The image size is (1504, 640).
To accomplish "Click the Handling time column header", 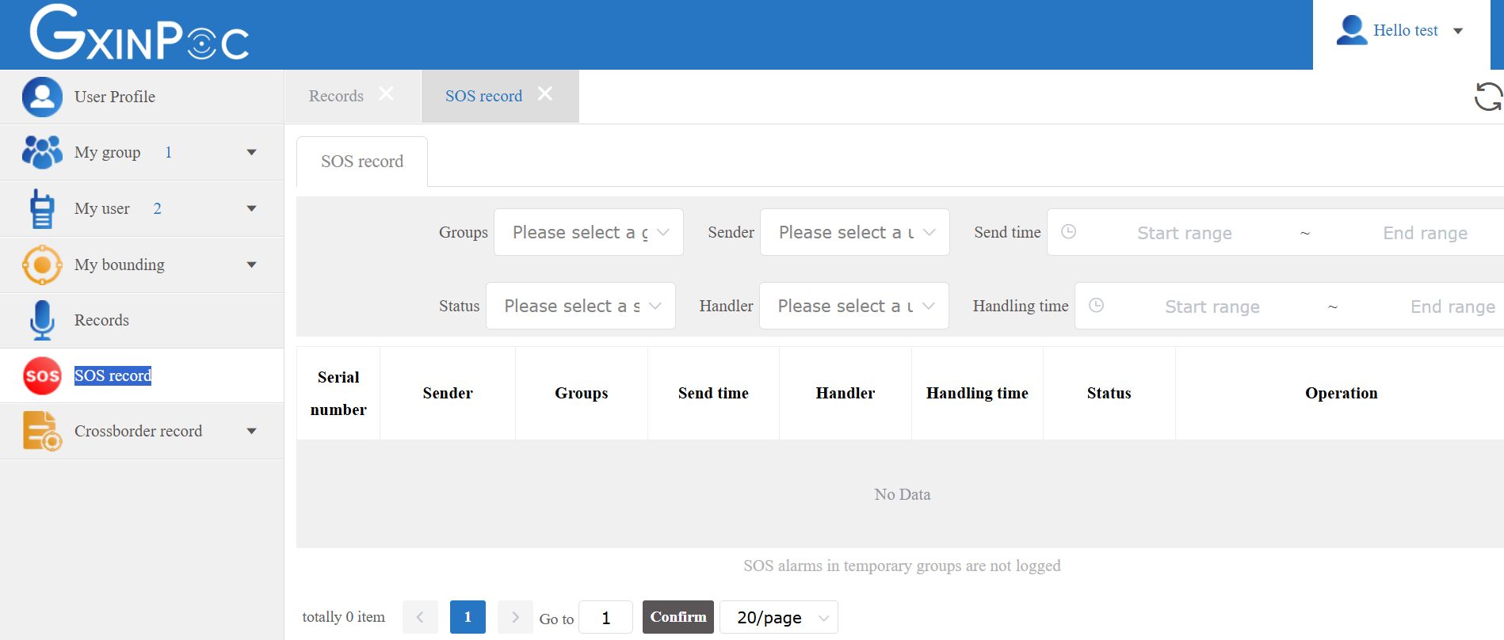I will (x=977, y=393).
